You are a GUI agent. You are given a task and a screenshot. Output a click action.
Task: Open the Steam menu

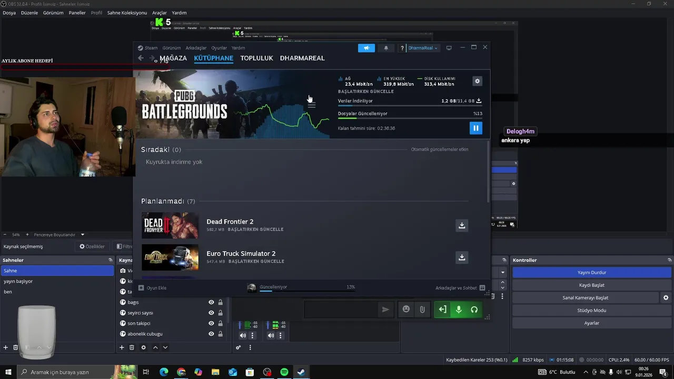(151, 48)
